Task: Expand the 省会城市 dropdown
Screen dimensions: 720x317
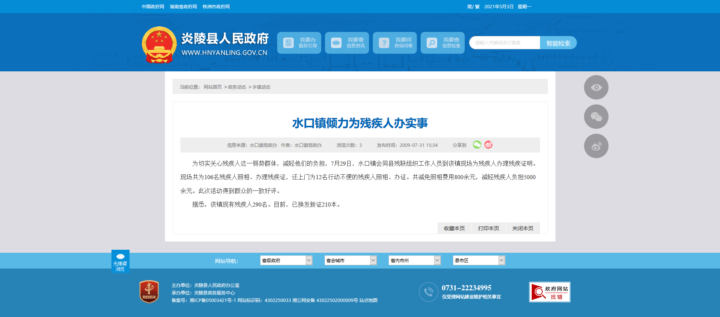Action: click(350, 260)
